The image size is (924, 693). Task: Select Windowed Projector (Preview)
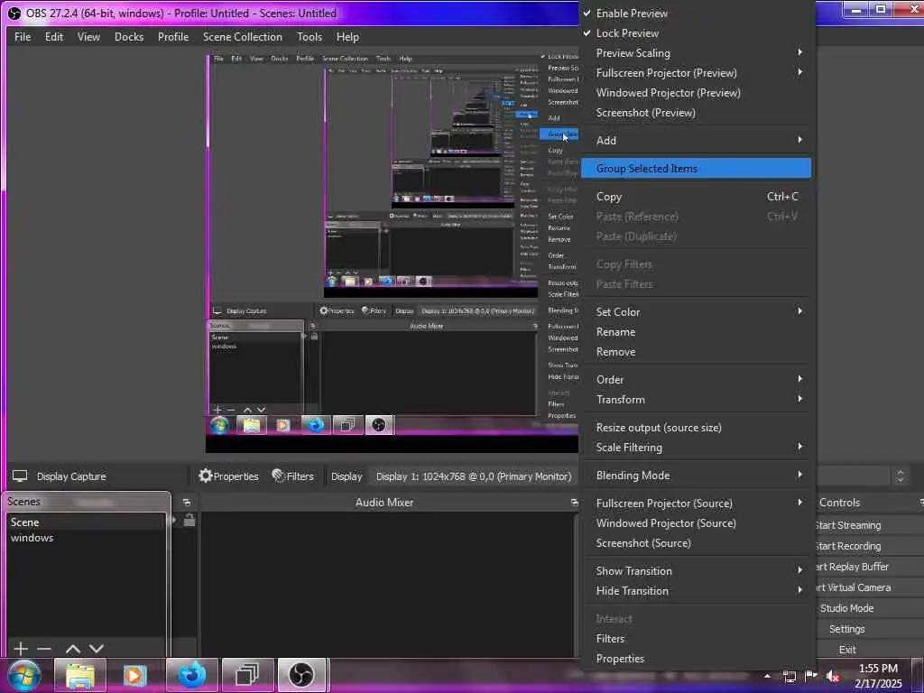click(x=696, y=93)
